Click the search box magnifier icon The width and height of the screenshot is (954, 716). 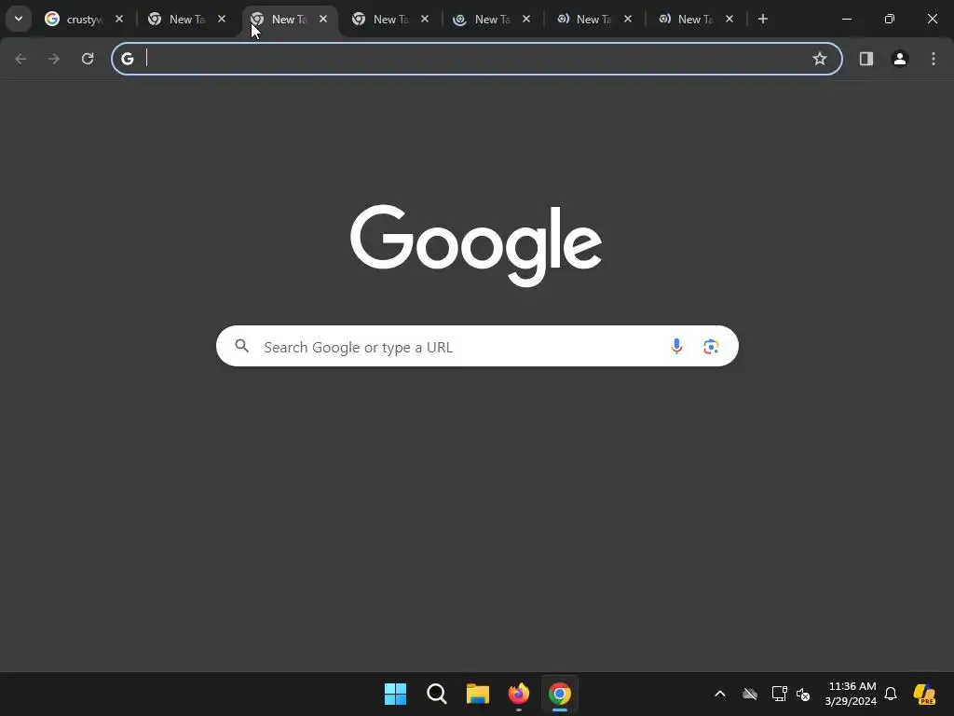[242, 346]
